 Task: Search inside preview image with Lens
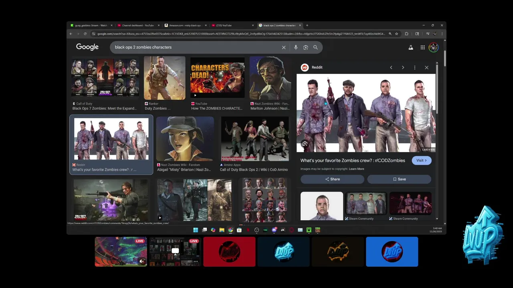(x=305, y=144)
